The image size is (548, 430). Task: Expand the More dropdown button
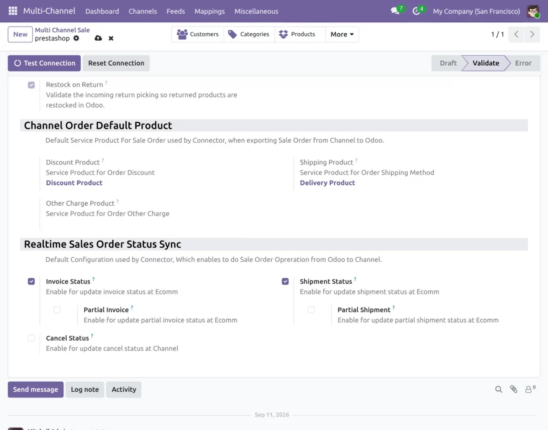tap(342, 34)
